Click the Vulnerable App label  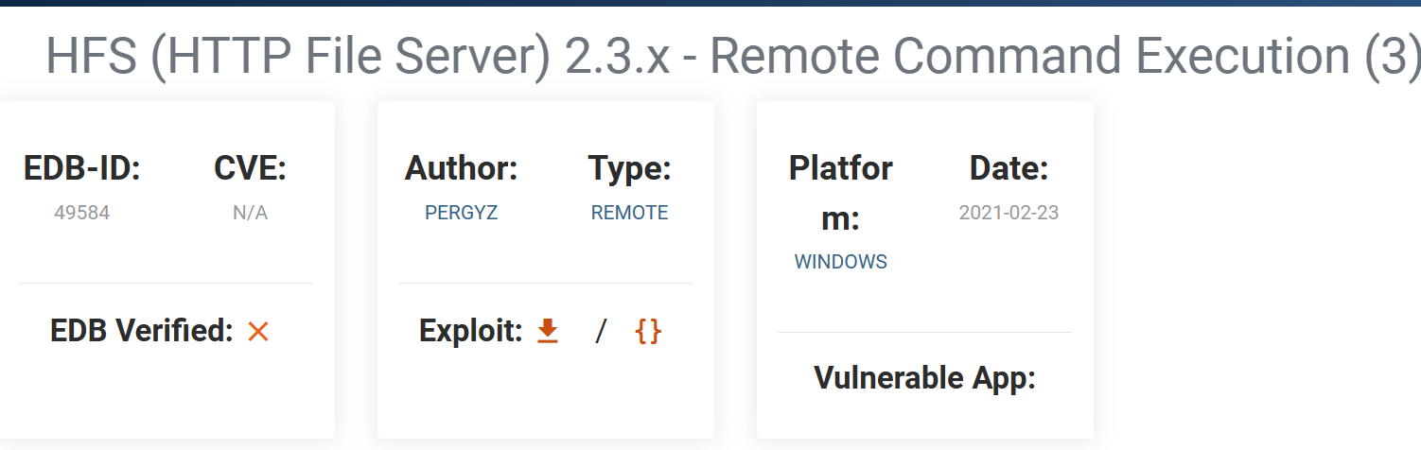pos(925,378)
